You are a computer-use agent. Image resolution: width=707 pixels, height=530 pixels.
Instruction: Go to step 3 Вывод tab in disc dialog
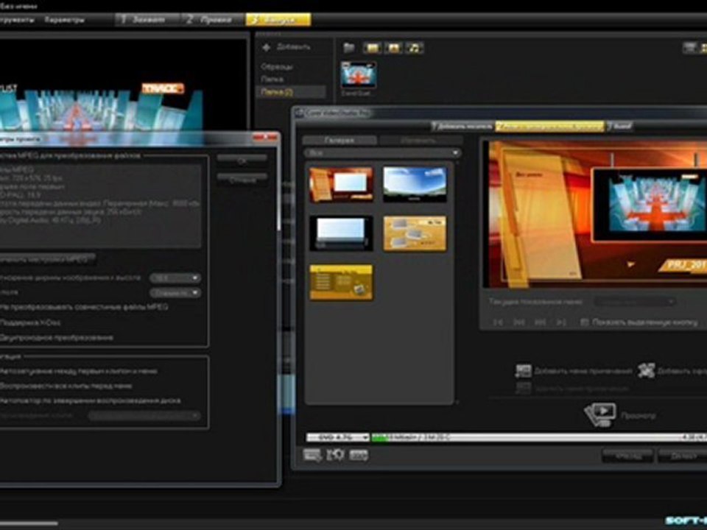tap(619, 127)
